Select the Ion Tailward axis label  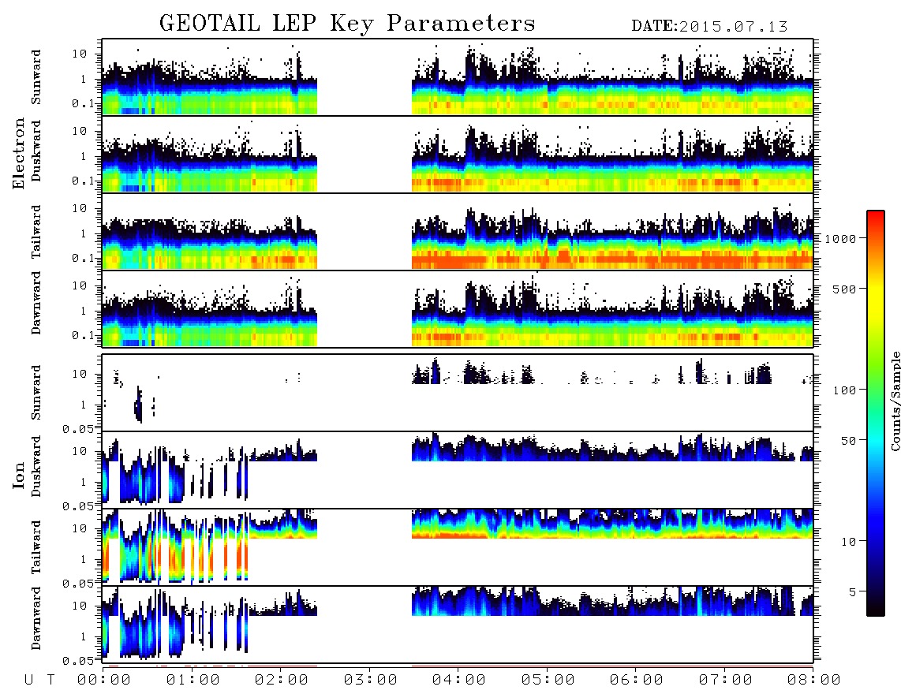(36, 547)
